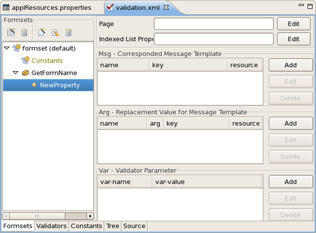The height and width of the screenshot is (233, 316).
Task: Click Add in Var Validator Parameter section
Action: [291, 181]
